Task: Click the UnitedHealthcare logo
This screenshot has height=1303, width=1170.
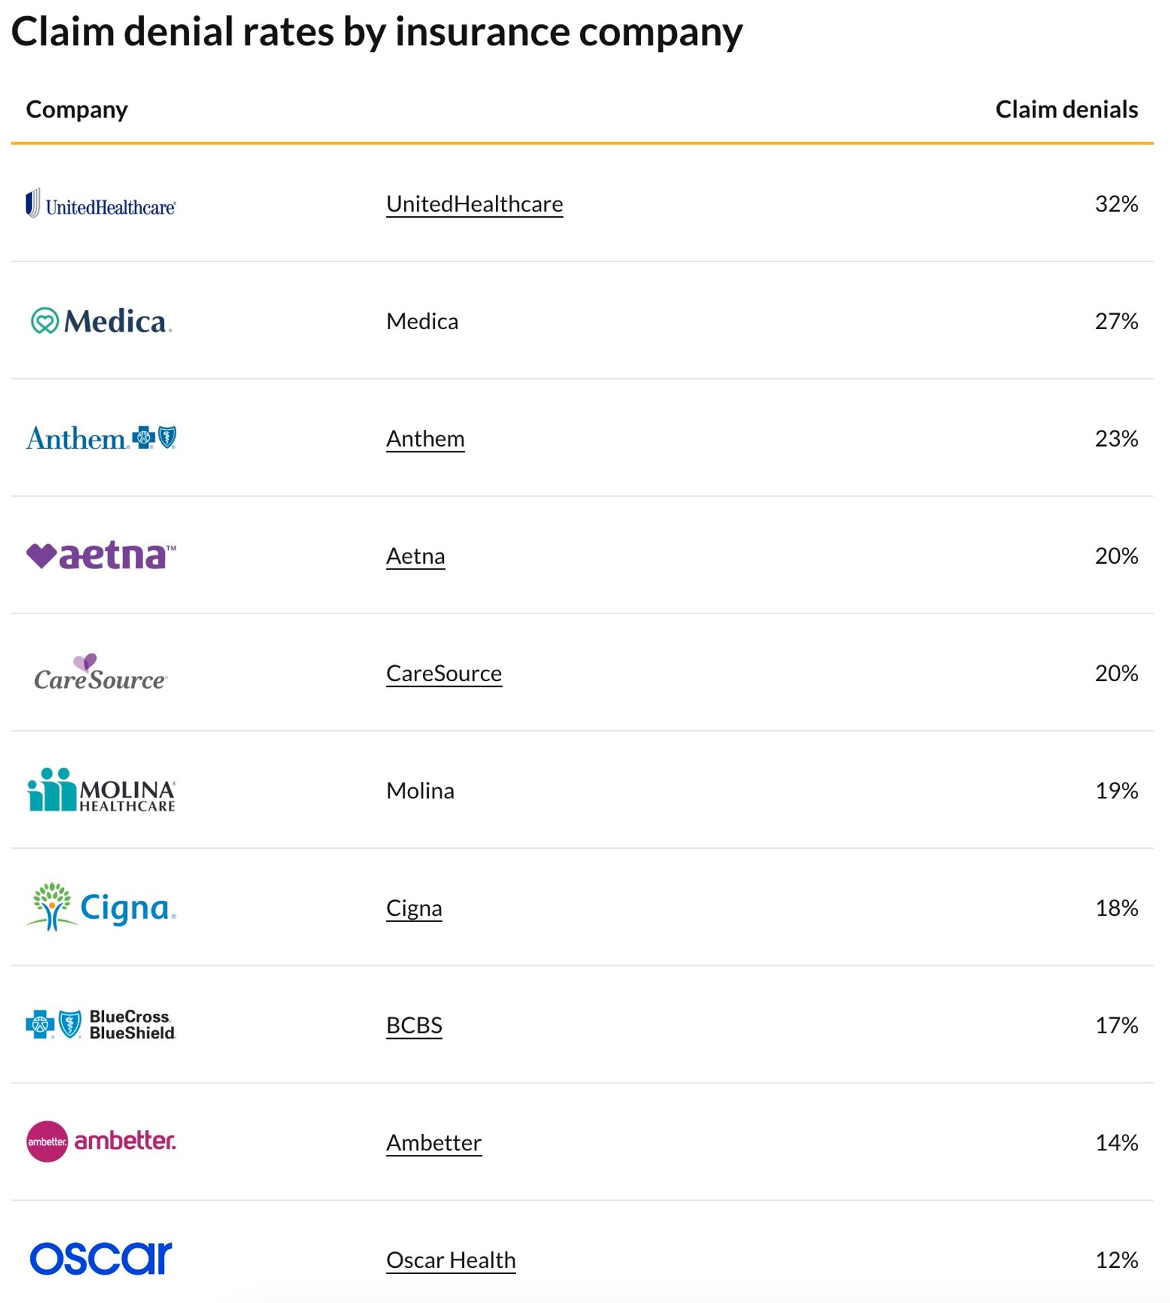Action: [101, 203]
